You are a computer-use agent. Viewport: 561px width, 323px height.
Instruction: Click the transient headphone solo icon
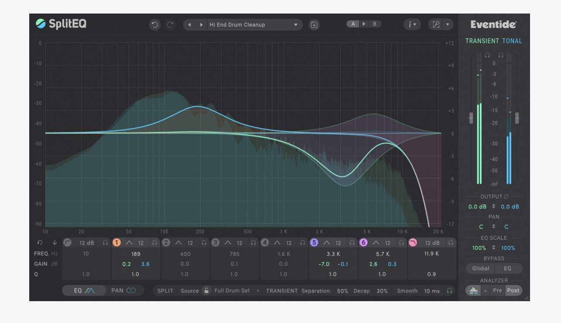[487, 55]
